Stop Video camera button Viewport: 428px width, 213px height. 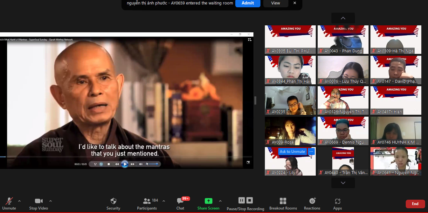pos(38,203)
